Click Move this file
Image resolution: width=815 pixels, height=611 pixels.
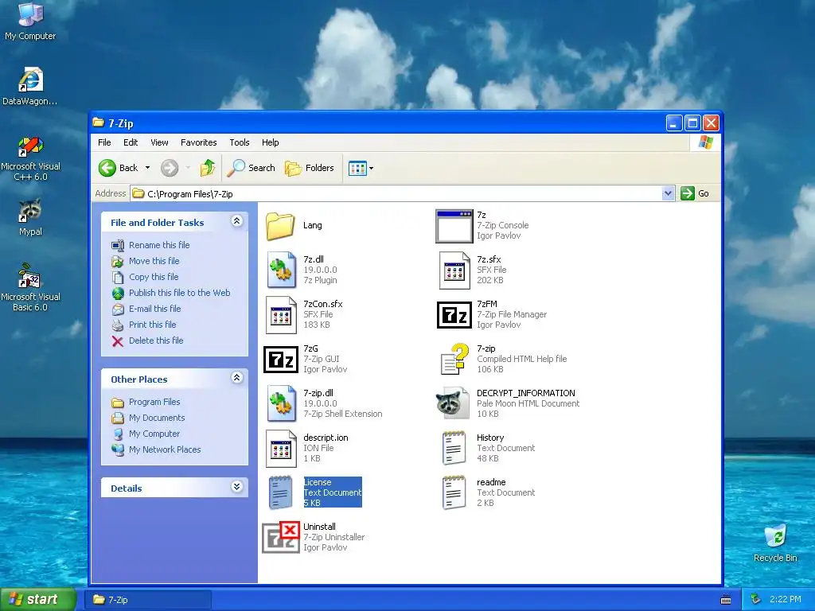click(x=154, y=261)
